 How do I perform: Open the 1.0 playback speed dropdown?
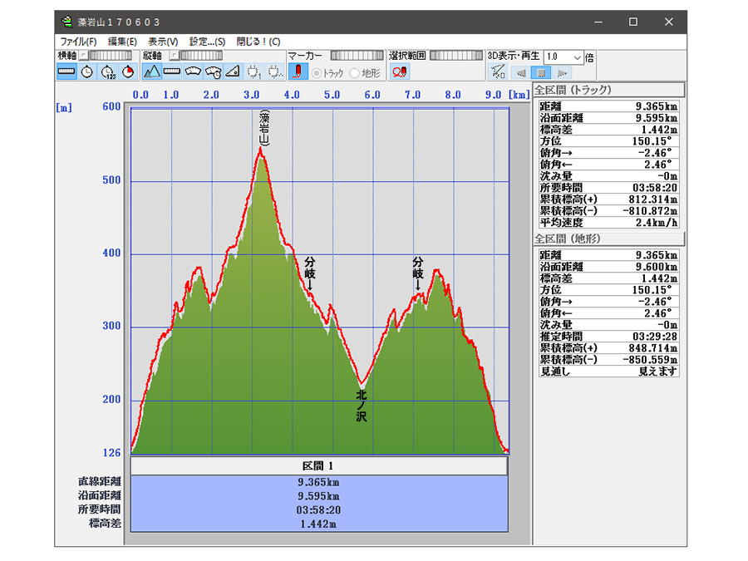point(577,57)
